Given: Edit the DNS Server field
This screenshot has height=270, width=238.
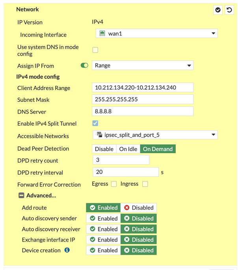Looking at the screenshot, I should click(143, 111).
